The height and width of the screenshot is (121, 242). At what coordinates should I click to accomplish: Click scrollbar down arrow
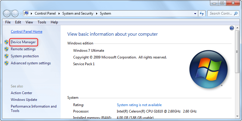tap(237, 116)
